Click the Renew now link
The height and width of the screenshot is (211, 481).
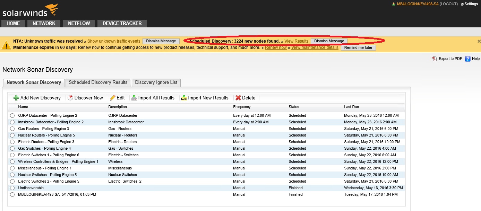tap(276, 48)
